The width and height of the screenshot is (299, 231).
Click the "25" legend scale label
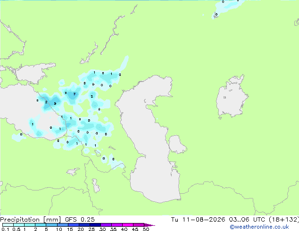(x=91, y=229)
